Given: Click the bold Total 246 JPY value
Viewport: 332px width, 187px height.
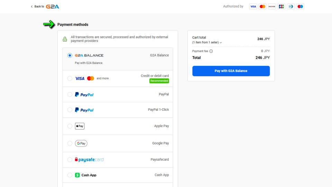Looking at the screenshot, I should coord(262,58).
